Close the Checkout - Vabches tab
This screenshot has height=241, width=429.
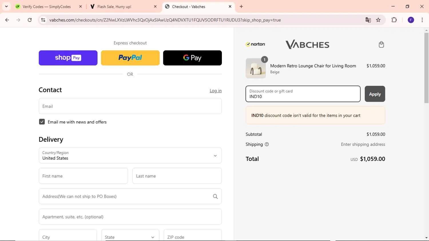[230, 7]
